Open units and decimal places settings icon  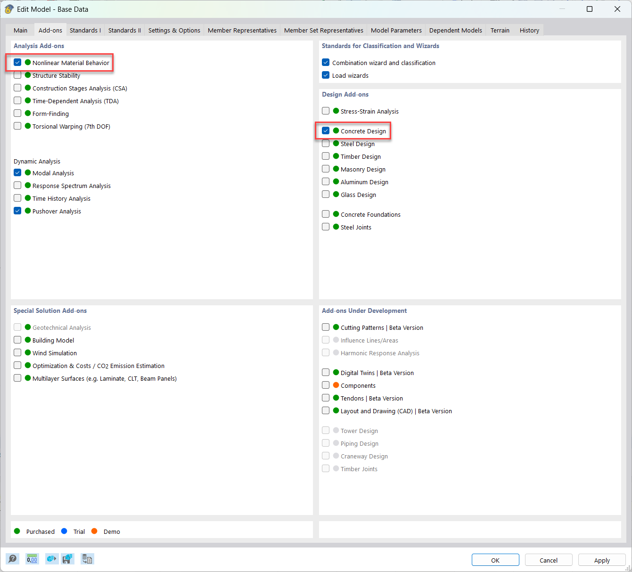pyautogui.click(x=32, y=559)
